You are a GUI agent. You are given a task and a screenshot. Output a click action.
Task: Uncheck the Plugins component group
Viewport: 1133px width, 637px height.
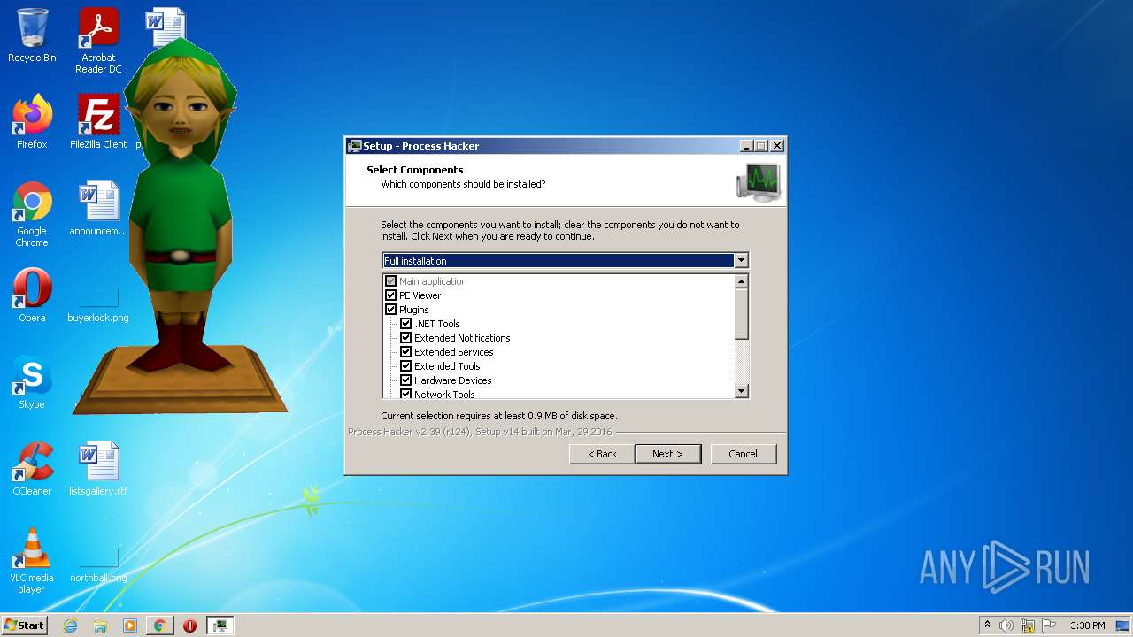(x=390, y=310)
